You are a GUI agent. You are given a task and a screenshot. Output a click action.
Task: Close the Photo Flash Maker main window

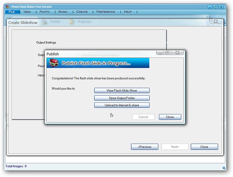221,7
